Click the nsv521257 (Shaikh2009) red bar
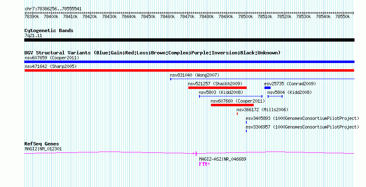 (217, 88)
